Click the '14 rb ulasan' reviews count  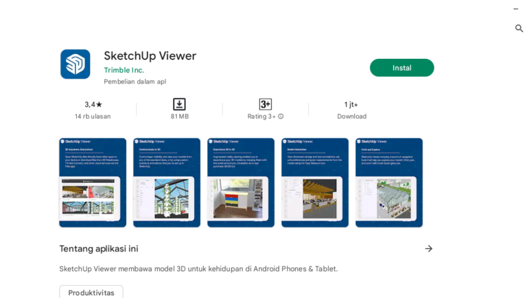pos(93,116)
